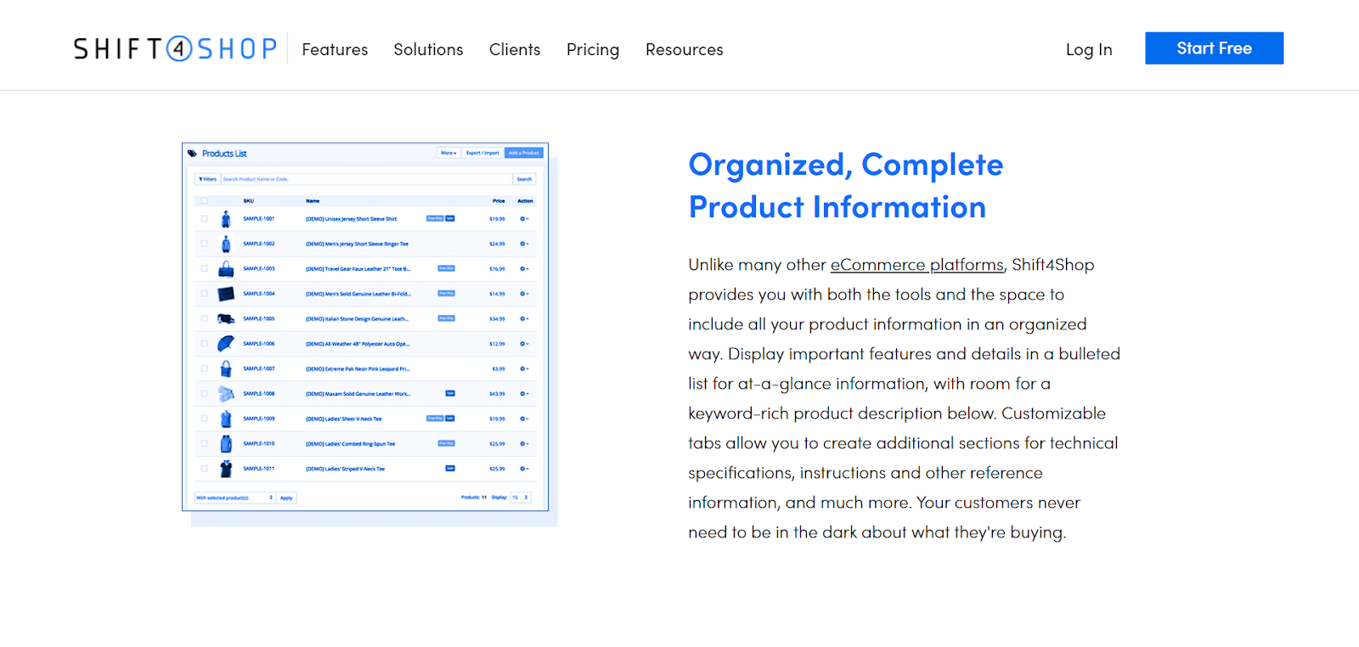
Task: Check the box for SAMPLE-1011
Action: pos(204,469)
